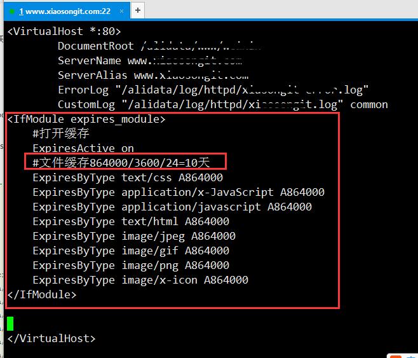Image resolution: width=418 pixels, height=358 pixels.
Task: Click the green connection status dot on the session tab
Action: [13, 11]
